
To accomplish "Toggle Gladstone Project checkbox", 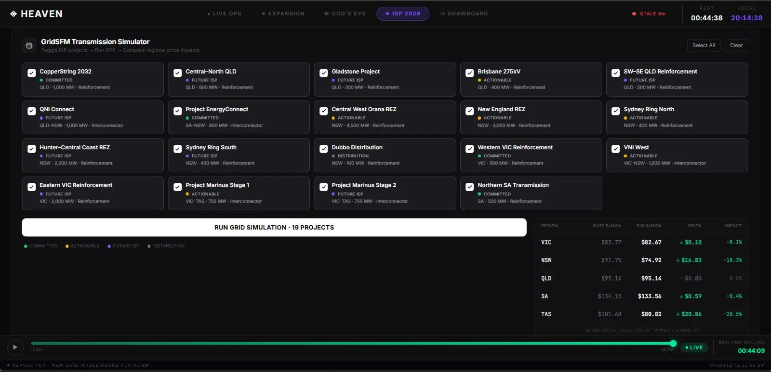I will 323,73.
